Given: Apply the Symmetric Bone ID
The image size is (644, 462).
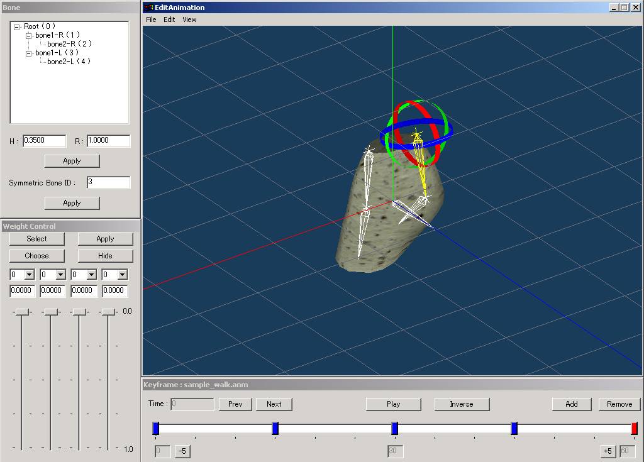Looking at the screenshot, I should [72, 203].
